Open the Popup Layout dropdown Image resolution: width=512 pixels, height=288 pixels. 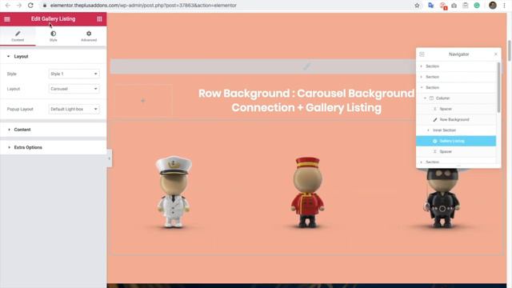[x=74, y=109]
